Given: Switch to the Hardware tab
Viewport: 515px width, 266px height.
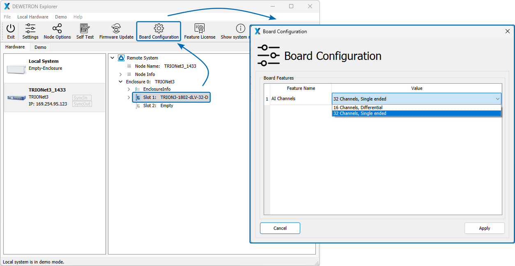Looking at the screenshot, I should [x=15, y=47].
